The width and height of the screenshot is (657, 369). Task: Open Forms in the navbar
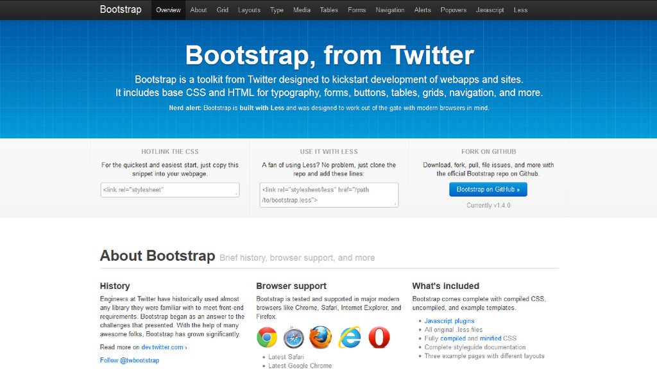357,10
